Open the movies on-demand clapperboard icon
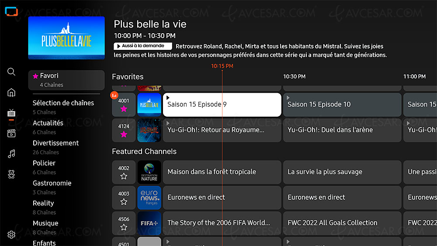The height and width of the screenshot is (246, 437). coord(11,133)
